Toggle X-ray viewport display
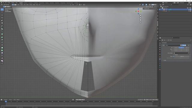The image size is (192, 108). click(x=149, y=5)
